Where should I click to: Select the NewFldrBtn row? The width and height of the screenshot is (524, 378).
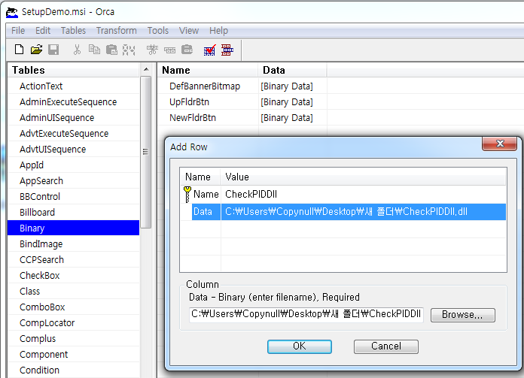click(x=193, y=118)
